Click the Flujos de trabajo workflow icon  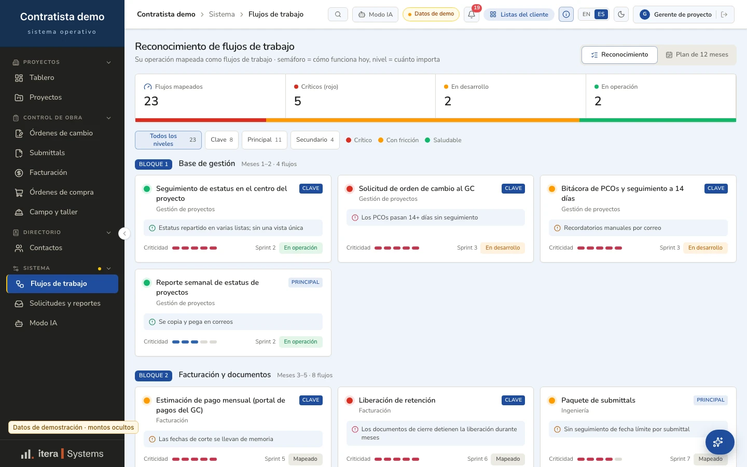coord(20,284)
